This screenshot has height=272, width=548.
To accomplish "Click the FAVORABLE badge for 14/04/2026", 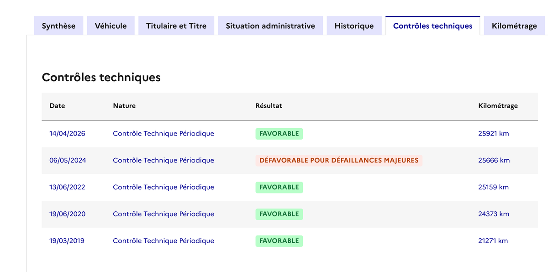I will 279,134.
